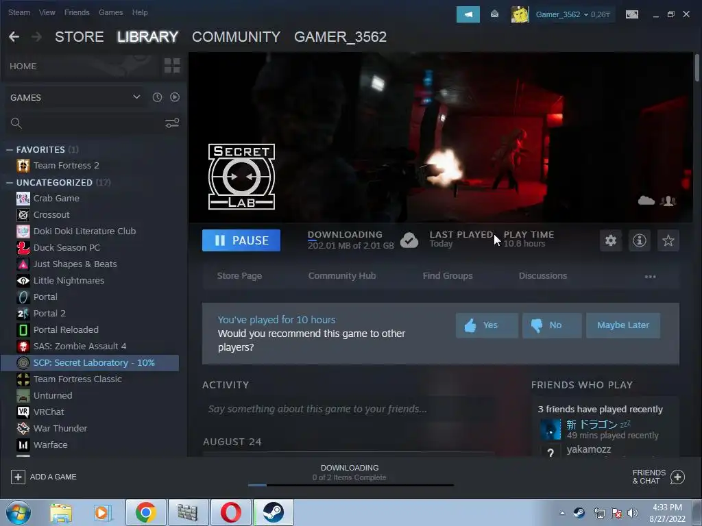Open the Windows Start button

pos(19,512)
